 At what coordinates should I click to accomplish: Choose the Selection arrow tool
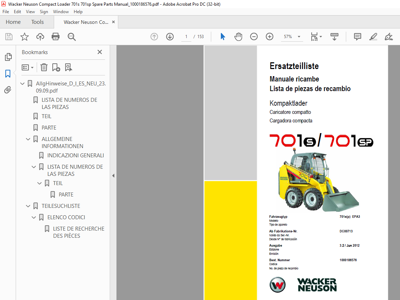(223, 37)
